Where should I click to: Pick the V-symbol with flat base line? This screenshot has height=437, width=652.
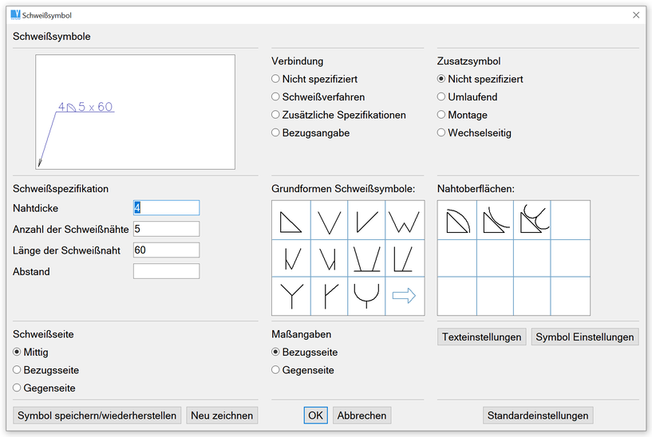click(x=366, y=258)
